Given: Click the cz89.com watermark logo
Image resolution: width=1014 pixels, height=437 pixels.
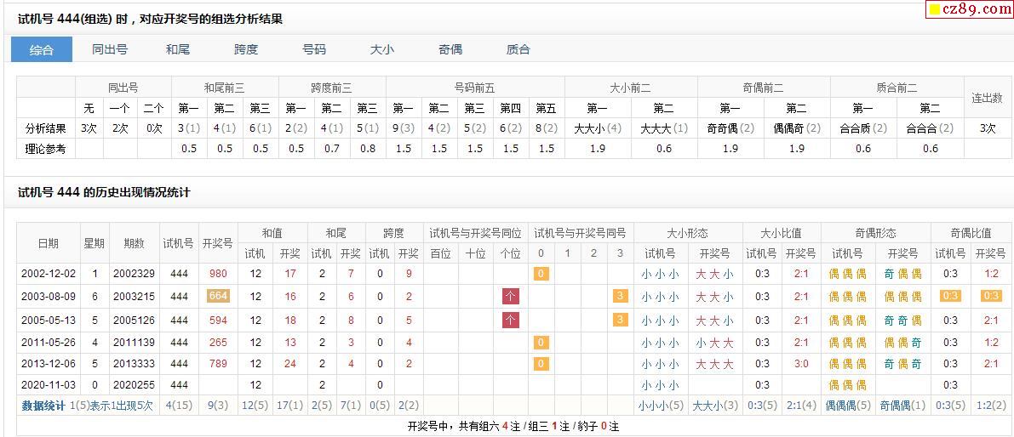Looking at the screenshot, I should pyautogui.click(x=969, y=9).
